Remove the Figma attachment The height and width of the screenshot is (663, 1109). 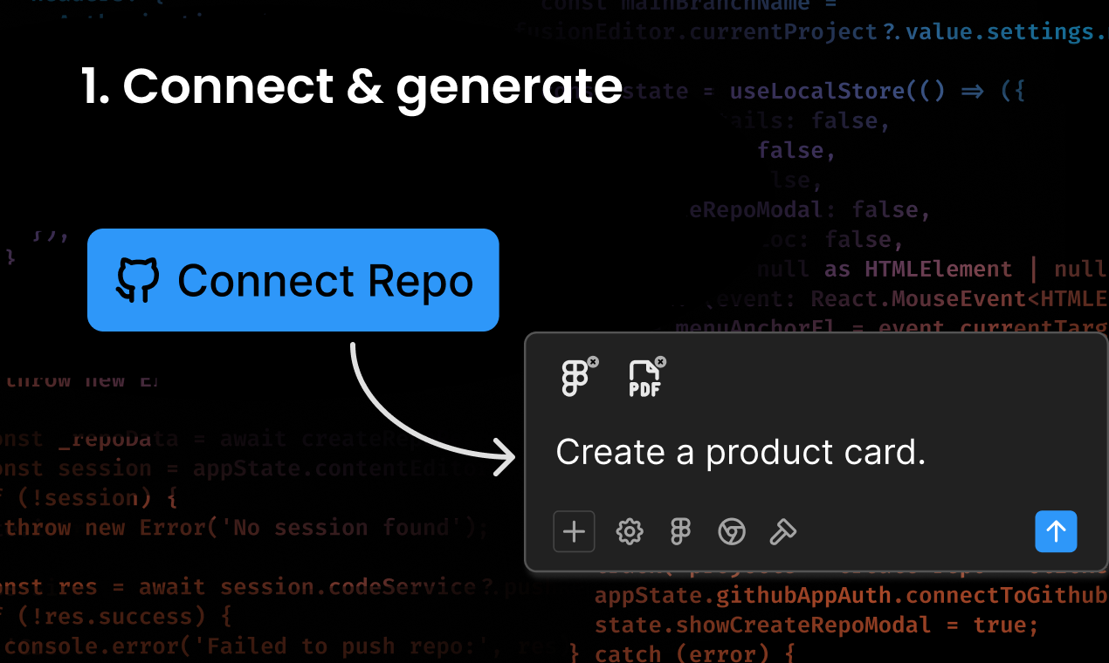click(593, 361)
